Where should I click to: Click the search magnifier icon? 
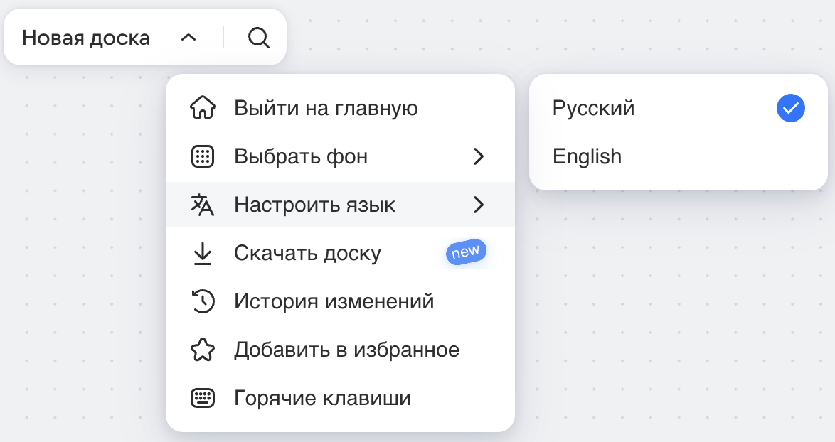click(x=259, y=38)
